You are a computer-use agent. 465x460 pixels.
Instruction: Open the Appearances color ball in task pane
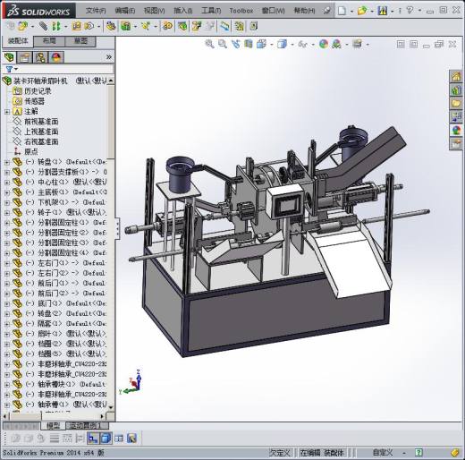click(x=456, y=131)
